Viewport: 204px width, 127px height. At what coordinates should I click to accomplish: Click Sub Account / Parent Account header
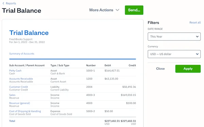pos(27,66)
